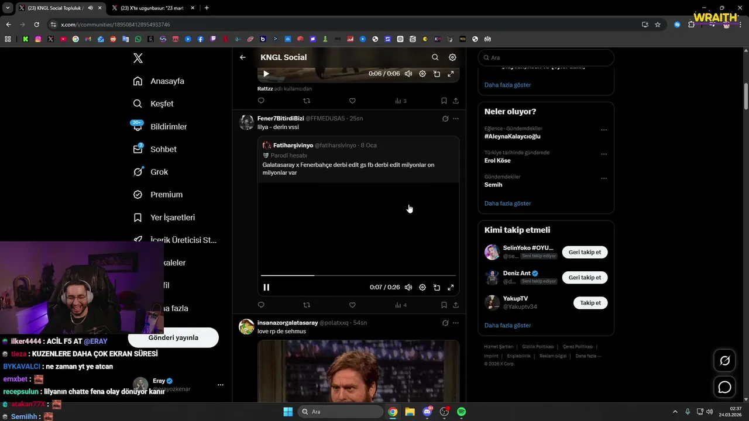Open Keşfet page
The height and width of the screenshot is (421, 749).
click(153, 103)
